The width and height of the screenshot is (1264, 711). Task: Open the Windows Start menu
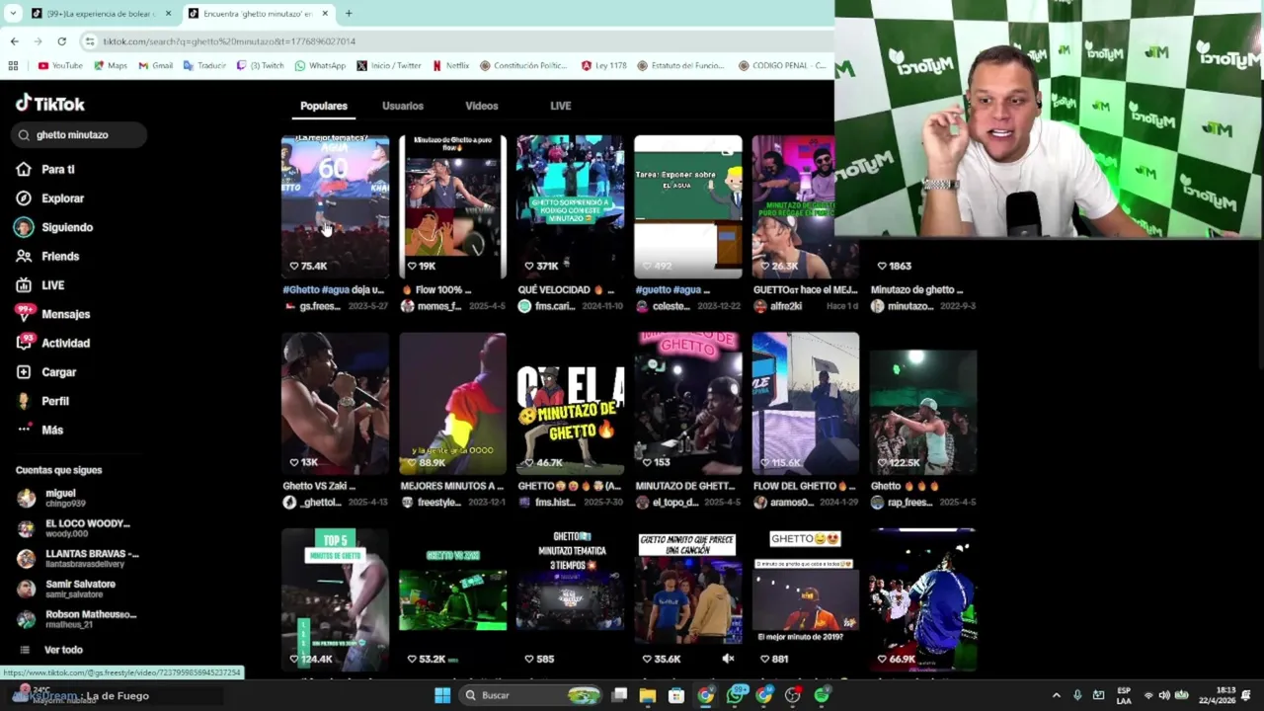point(442,695)
